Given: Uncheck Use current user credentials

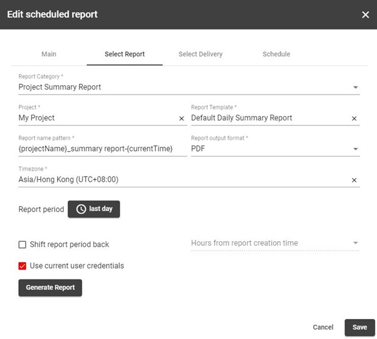Looking at the screenshot, I should coord(23,266).
